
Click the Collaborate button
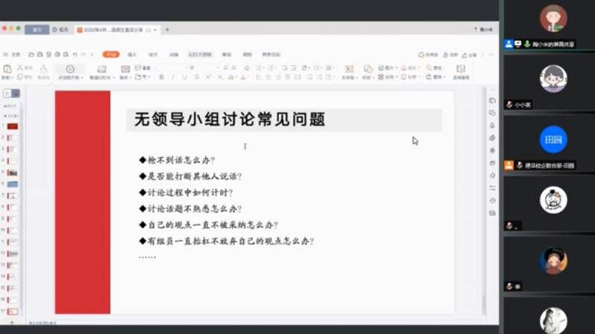tap(451, 55)
